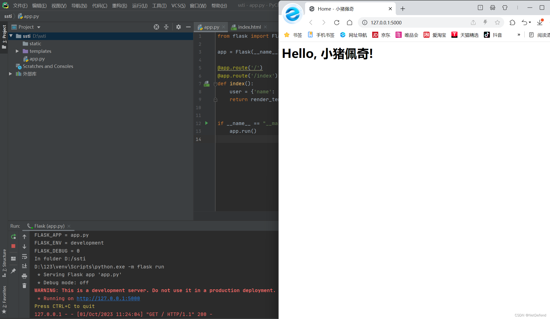Click the http://127.0.0.1:5000 link in console
This screenshot has height=319, width=550.
pos(108,298)
